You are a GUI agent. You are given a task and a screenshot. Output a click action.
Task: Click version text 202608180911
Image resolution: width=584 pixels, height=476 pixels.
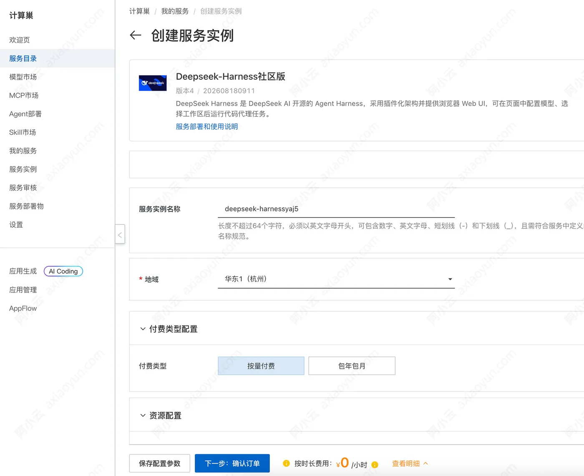(229, 91)
